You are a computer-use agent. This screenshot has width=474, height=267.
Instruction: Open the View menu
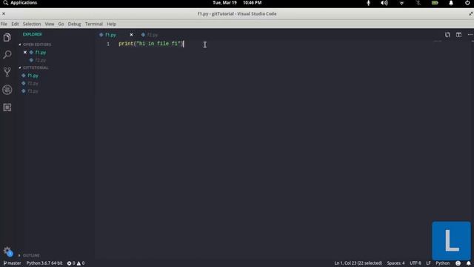pyautogui.click(x=50, y=24)
